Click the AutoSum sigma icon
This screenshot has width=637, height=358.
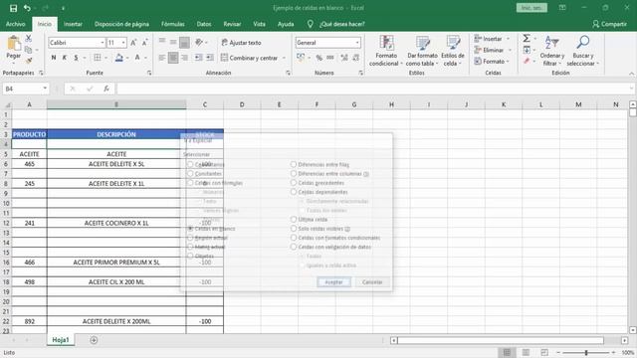tap(527, 38)
